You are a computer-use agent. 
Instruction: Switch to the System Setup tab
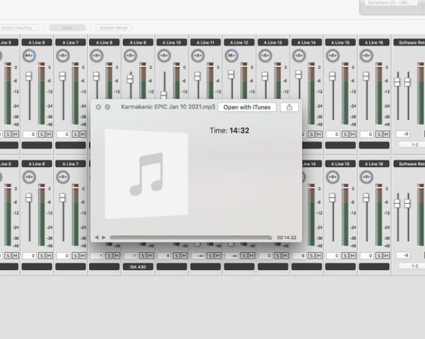coord(114,28)
